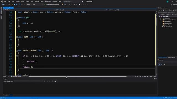Click the green start debugging arrow
This screenshot has height=99, width=177.
click(45, 4)
